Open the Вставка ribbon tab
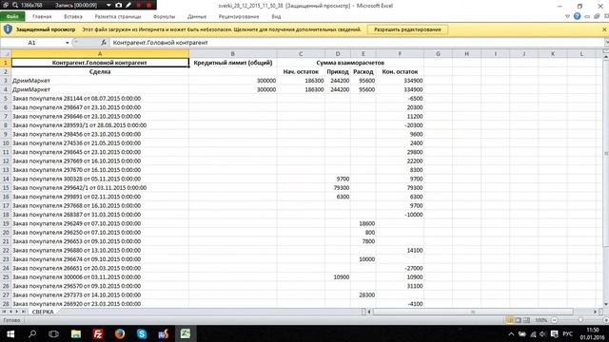 tap(73, 17)
